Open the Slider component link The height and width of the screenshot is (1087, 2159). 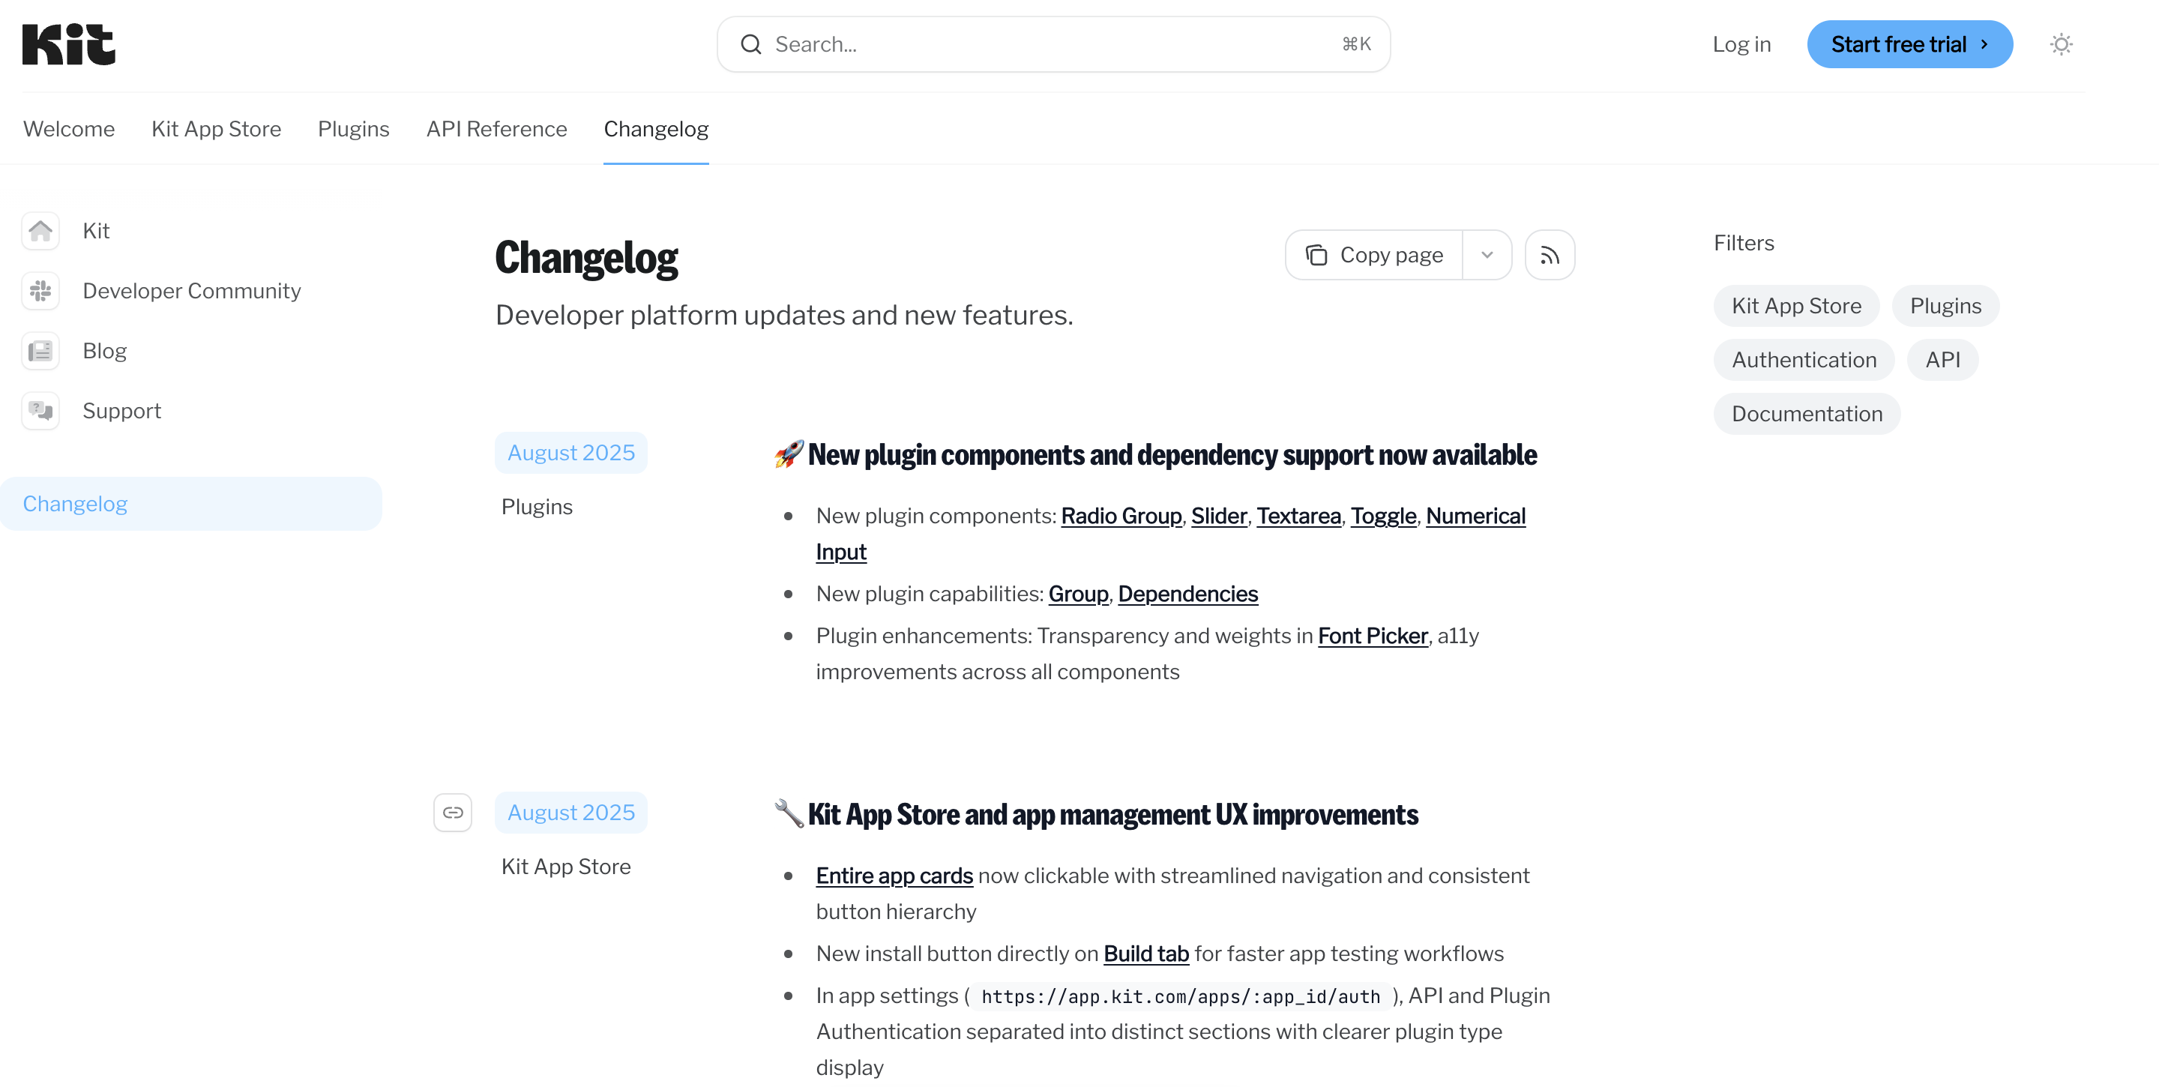tap(1219, 516)
